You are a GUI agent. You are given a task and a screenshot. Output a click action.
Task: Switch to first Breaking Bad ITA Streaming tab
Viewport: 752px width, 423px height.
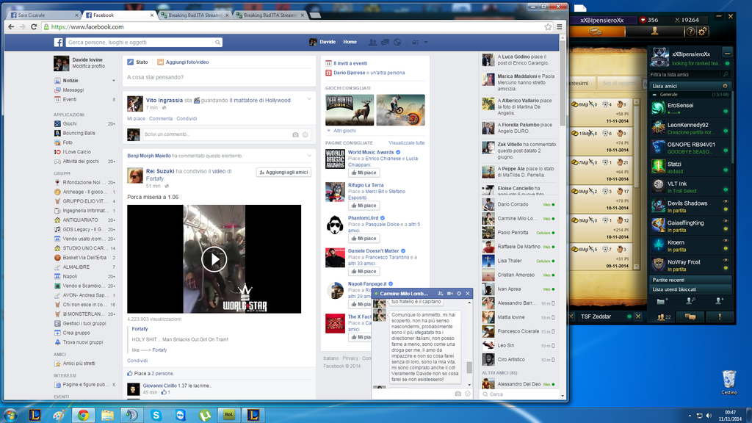click(x=195, y=15)
